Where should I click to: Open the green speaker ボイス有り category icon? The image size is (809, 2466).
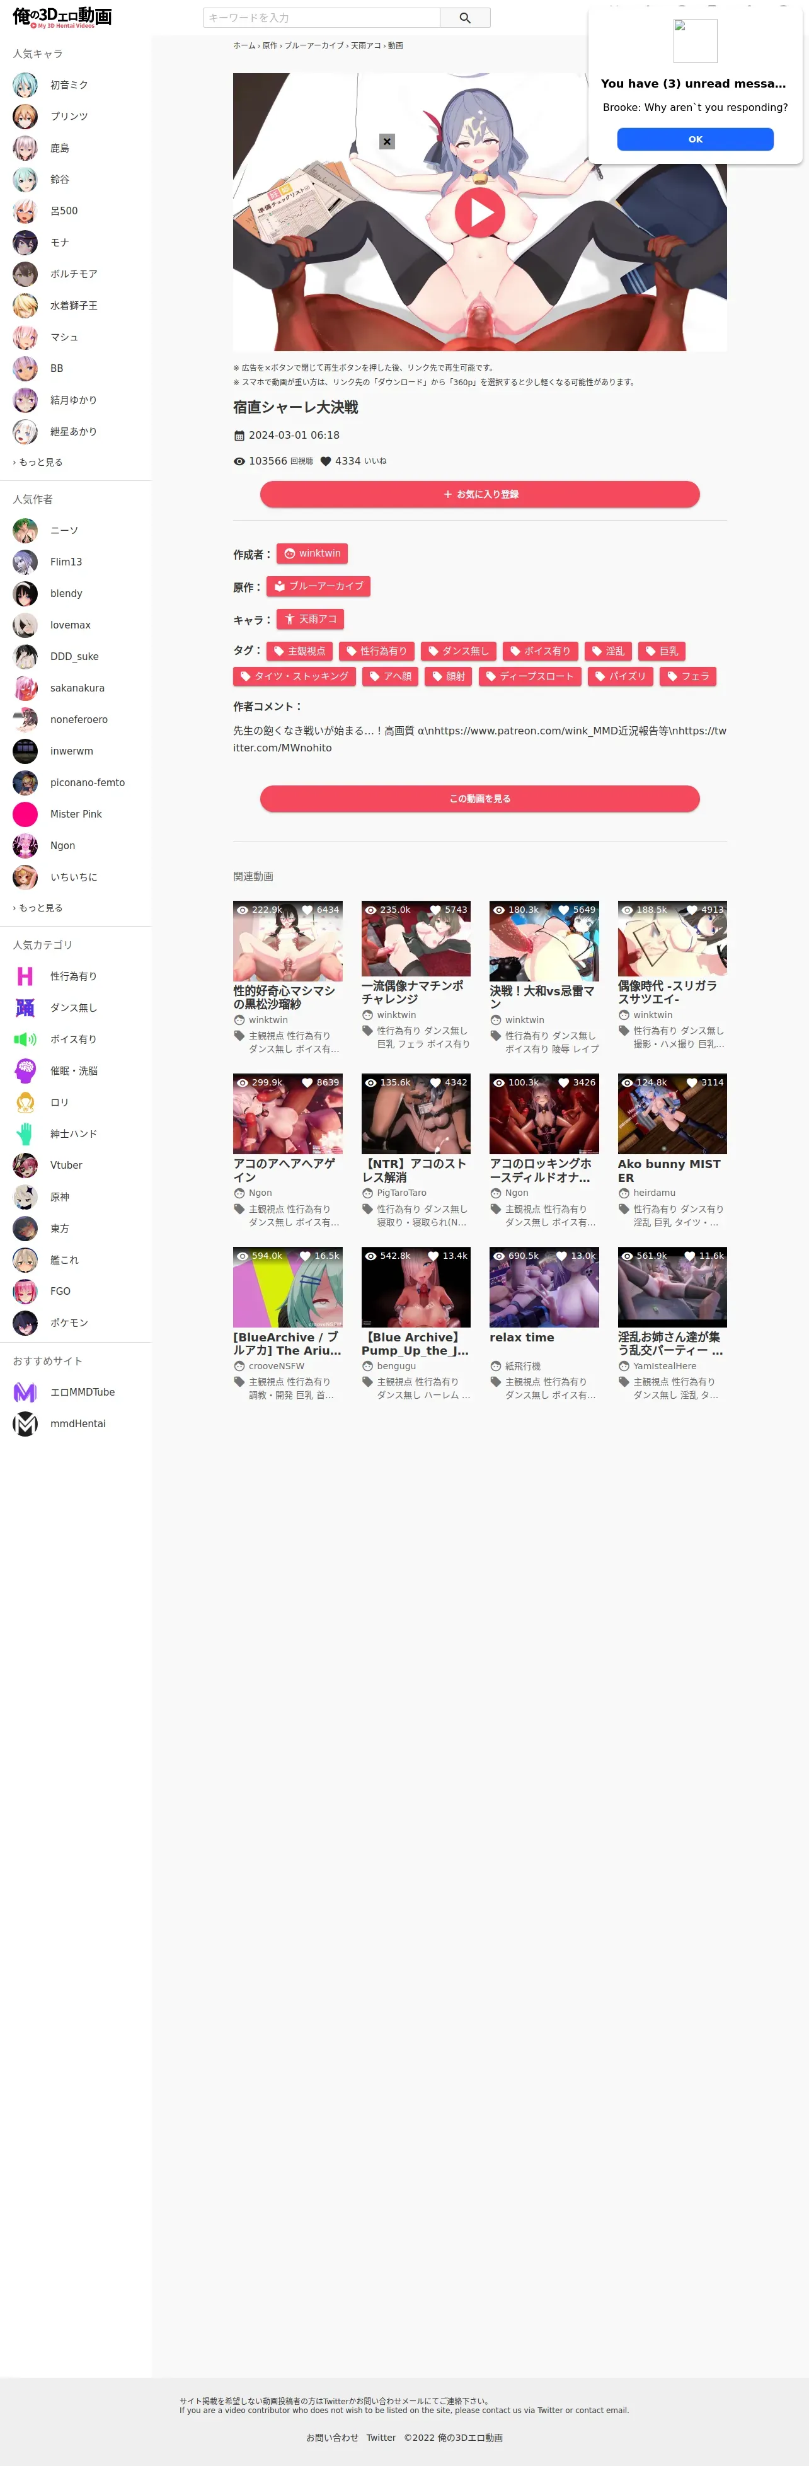pyautogui.click(x=25, y=1039)
